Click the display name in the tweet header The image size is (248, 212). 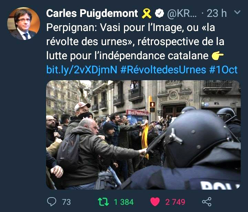coord(92,13)
